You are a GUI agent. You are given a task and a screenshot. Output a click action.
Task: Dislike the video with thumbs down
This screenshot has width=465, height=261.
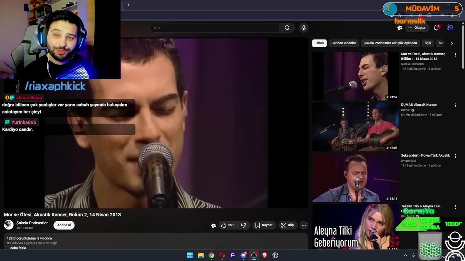243,225
